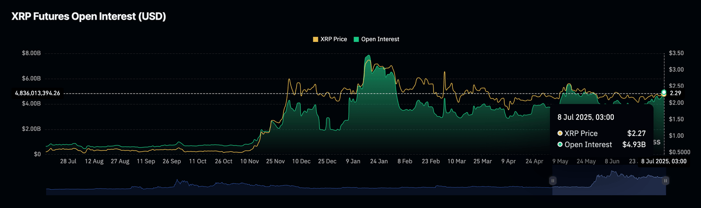Click the right range slider handle
701x208 pixels.
[x=665, y=181]
